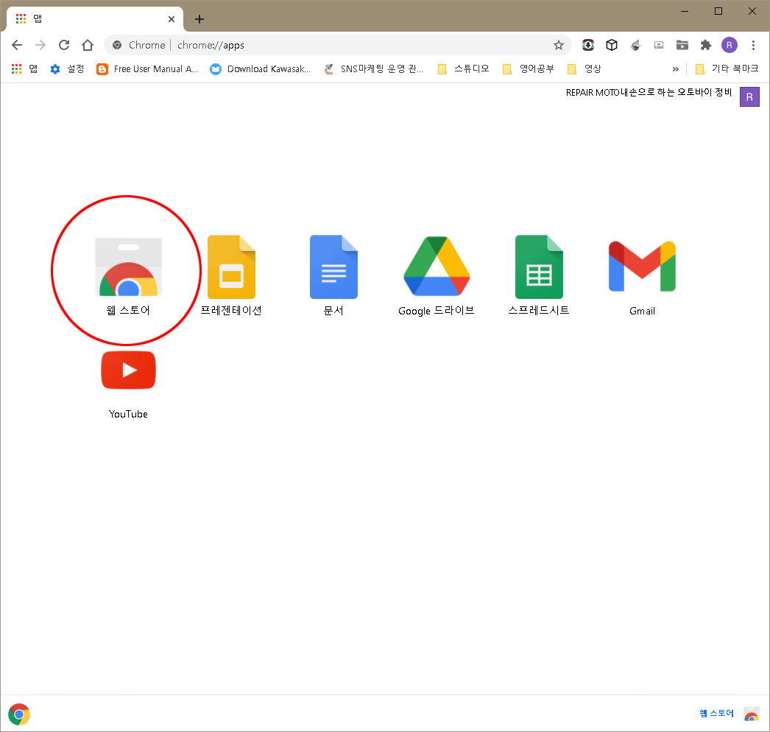Expand the 영어공부 bookmark folder

[x=529, y=68]
